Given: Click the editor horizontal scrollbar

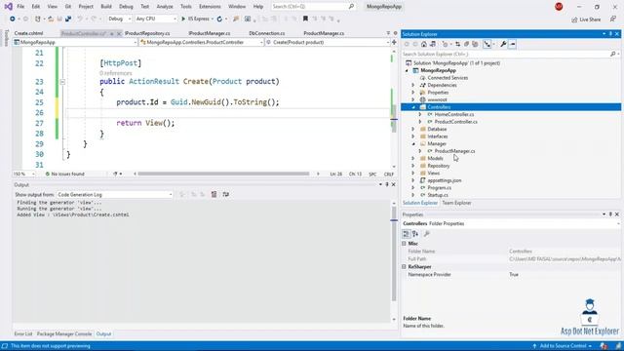Looking at the screenshot, I should 223,174.
